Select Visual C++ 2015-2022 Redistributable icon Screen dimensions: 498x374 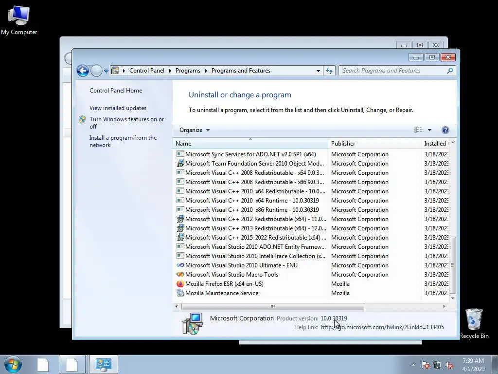pyautogui.click(x=180, y=237)
